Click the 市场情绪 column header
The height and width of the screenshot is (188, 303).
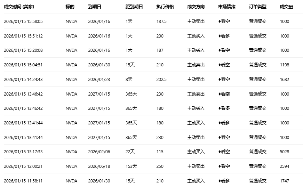click(x=227, y=7)
